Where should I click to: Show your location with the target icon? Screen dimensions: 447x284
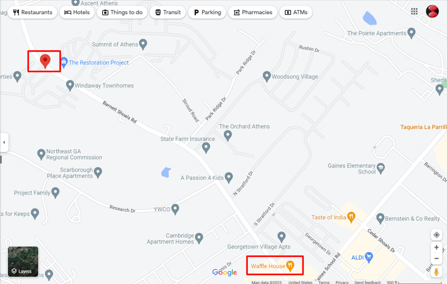(x=436, y=235)
